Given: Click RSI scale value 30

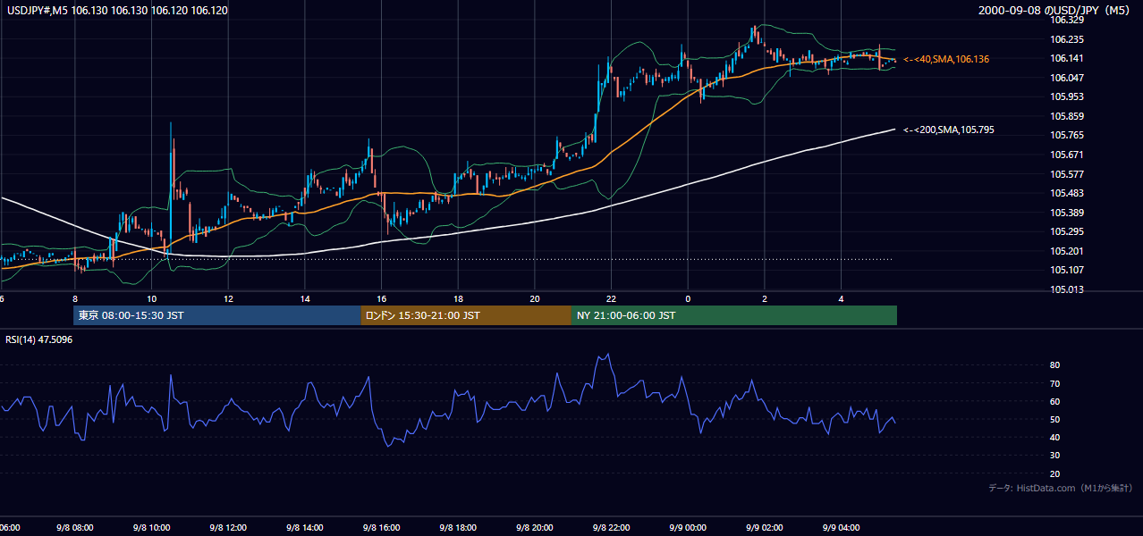Looking at the screenshot, I should [1055, 456].
